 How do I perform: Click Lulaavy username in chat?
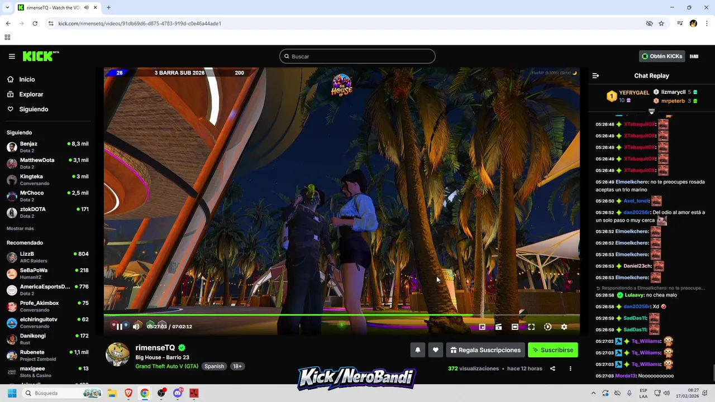(634, 295)
